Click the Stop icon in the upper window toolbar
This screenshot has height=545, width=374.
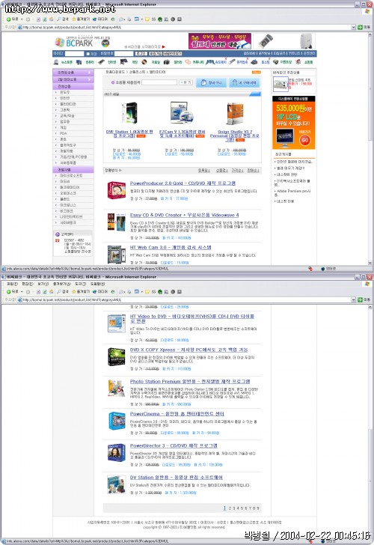click(x=38, y=19)
